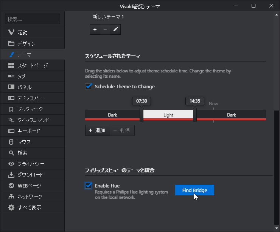Open the プライバシー settings section

[32, 164]
